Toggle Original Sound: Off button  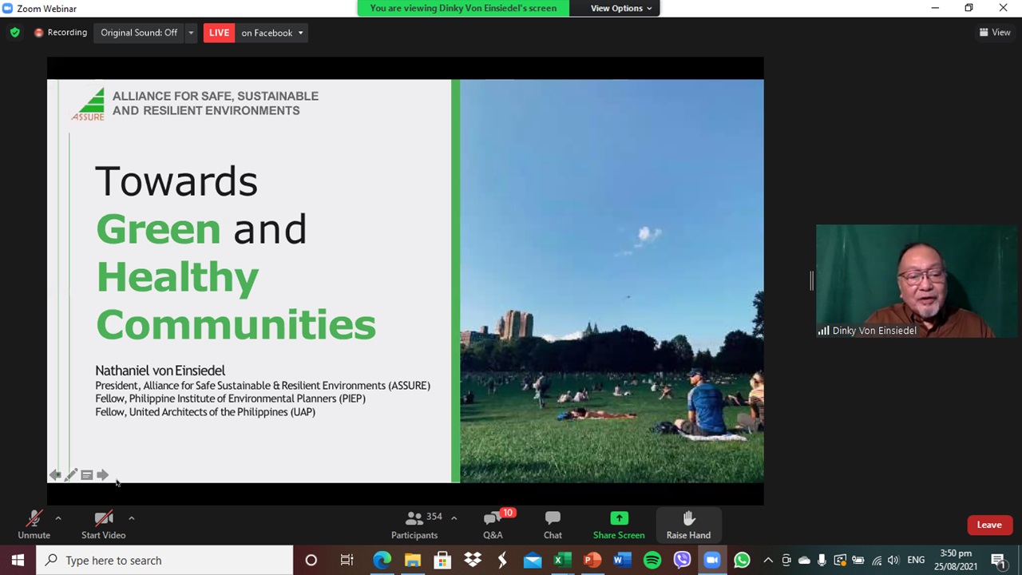(x=139, y=33)
